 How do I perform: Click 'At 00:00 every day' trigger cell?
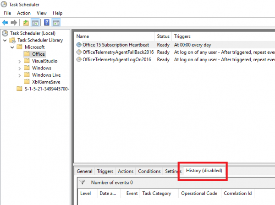[x=192, y=45]
